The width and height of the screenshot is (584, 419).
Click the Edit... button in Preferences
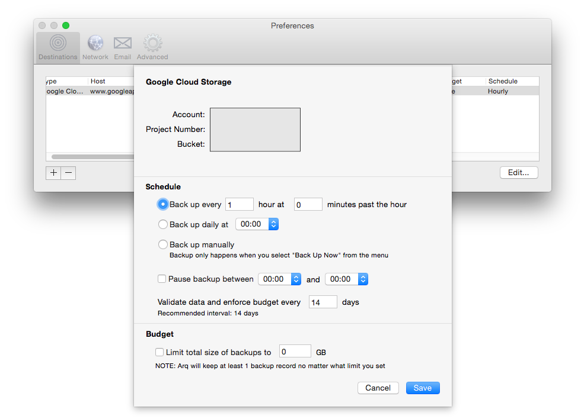pyautogui.click(x=519, y=172)
